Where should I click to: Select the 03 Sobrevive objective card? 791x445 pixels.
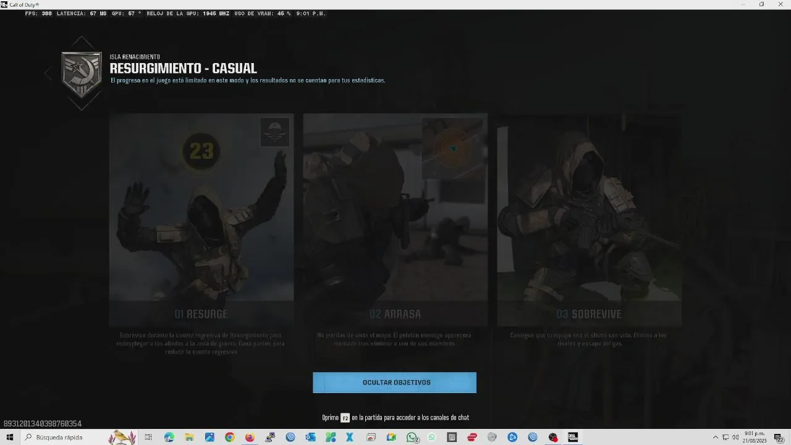(x=589, y=219)
